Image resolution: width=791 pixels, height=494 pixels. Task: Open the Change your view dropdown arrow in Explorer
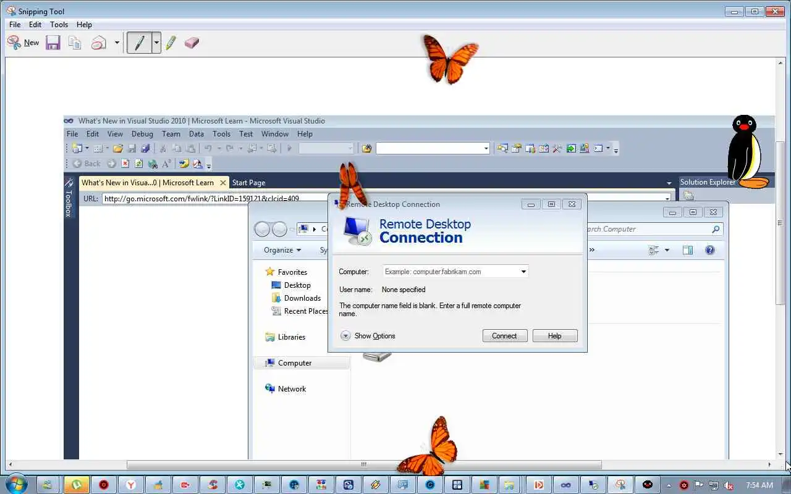667,250
